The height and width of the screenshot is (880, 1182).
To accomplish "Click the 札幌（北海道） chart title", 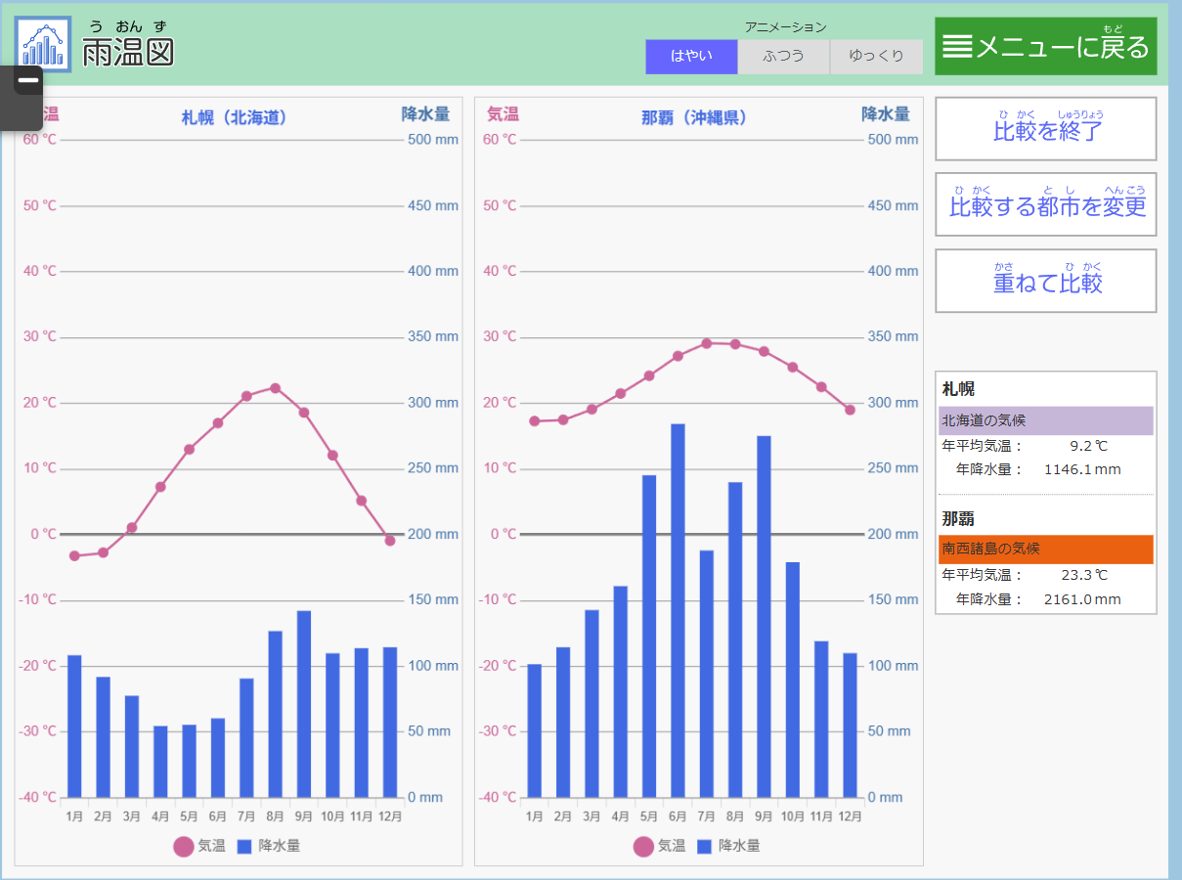I will 235,118.
